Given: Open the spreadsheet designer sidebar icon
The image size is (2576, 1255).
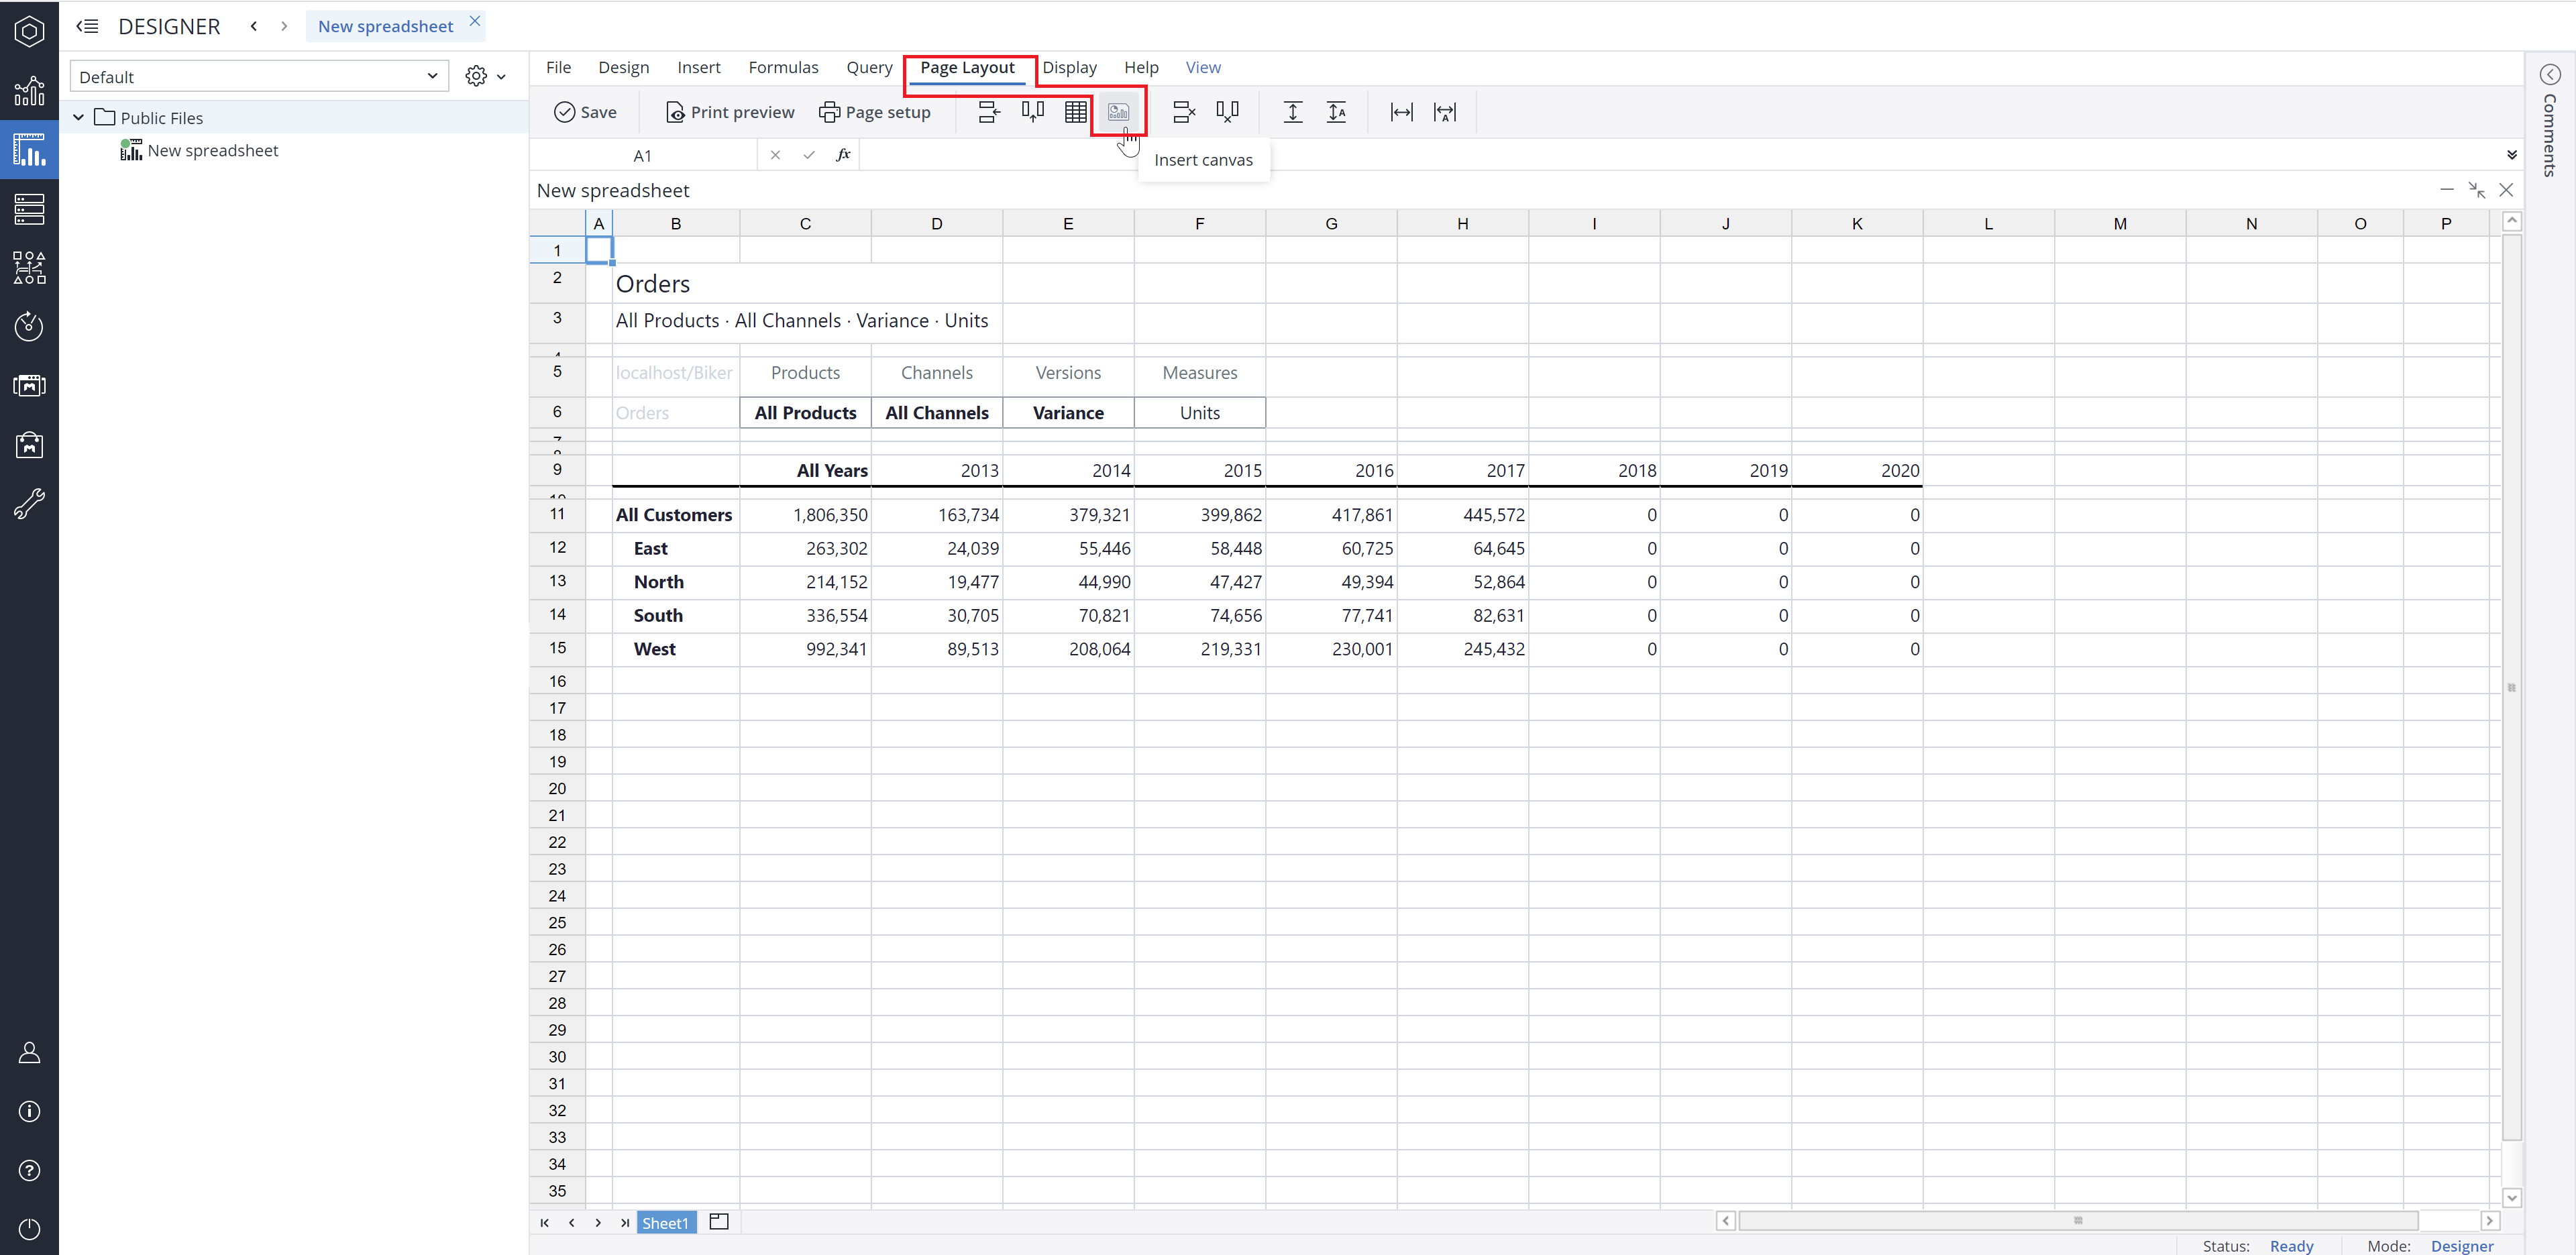Looking at the screenshot, I should click(29, 150).
